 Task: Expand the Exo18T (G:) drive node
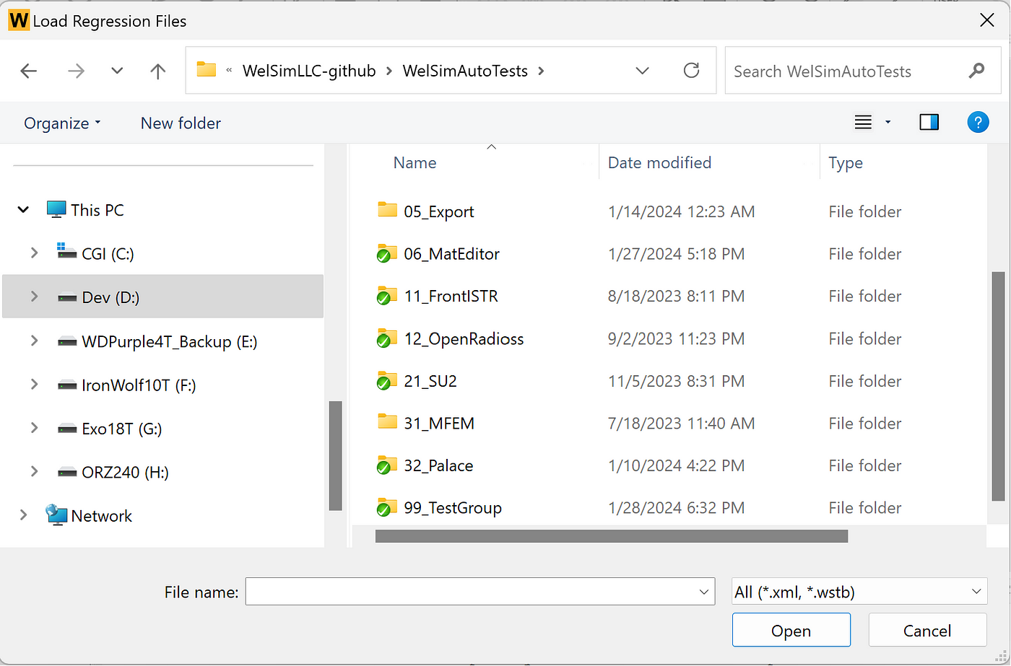(x=34, y=428)
